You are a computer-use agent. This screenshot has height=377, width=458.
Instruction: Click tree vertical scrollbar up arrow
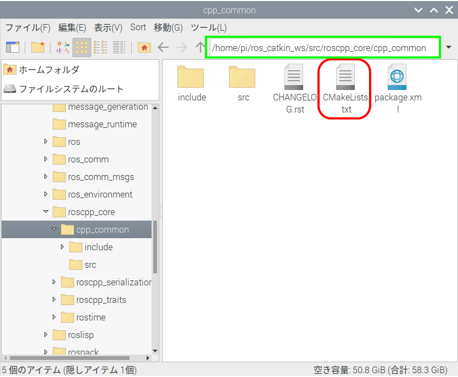coord(155,108)
